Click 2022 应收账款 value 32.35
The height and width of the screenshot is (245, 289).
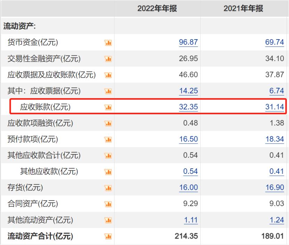(188, 107)
